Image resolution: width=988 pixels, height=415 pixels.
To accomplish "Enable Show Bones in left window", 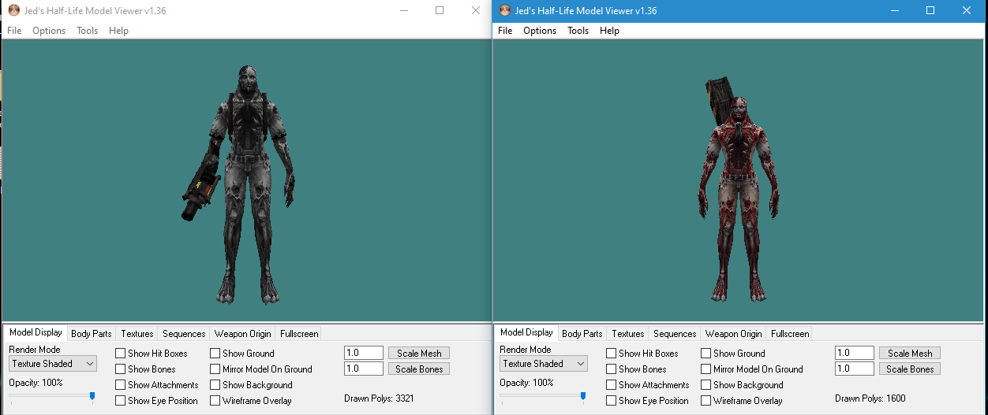I will pyautogui.click(x=121, y=369).
